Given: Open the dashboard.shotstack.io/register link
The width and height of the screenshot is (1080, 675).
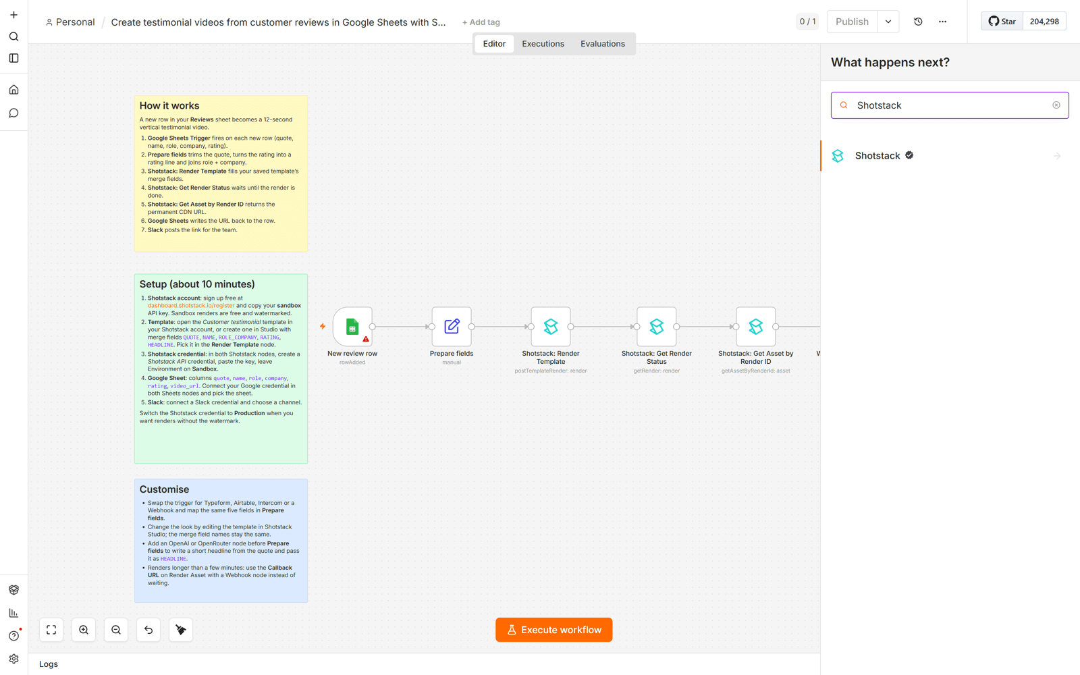Looking at the screenshot, I should click(191, 306).
